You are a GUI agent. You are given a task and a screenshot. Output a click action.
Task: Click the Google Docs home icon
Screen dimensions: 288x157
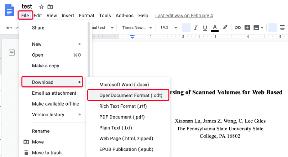(x=9, y=10)
